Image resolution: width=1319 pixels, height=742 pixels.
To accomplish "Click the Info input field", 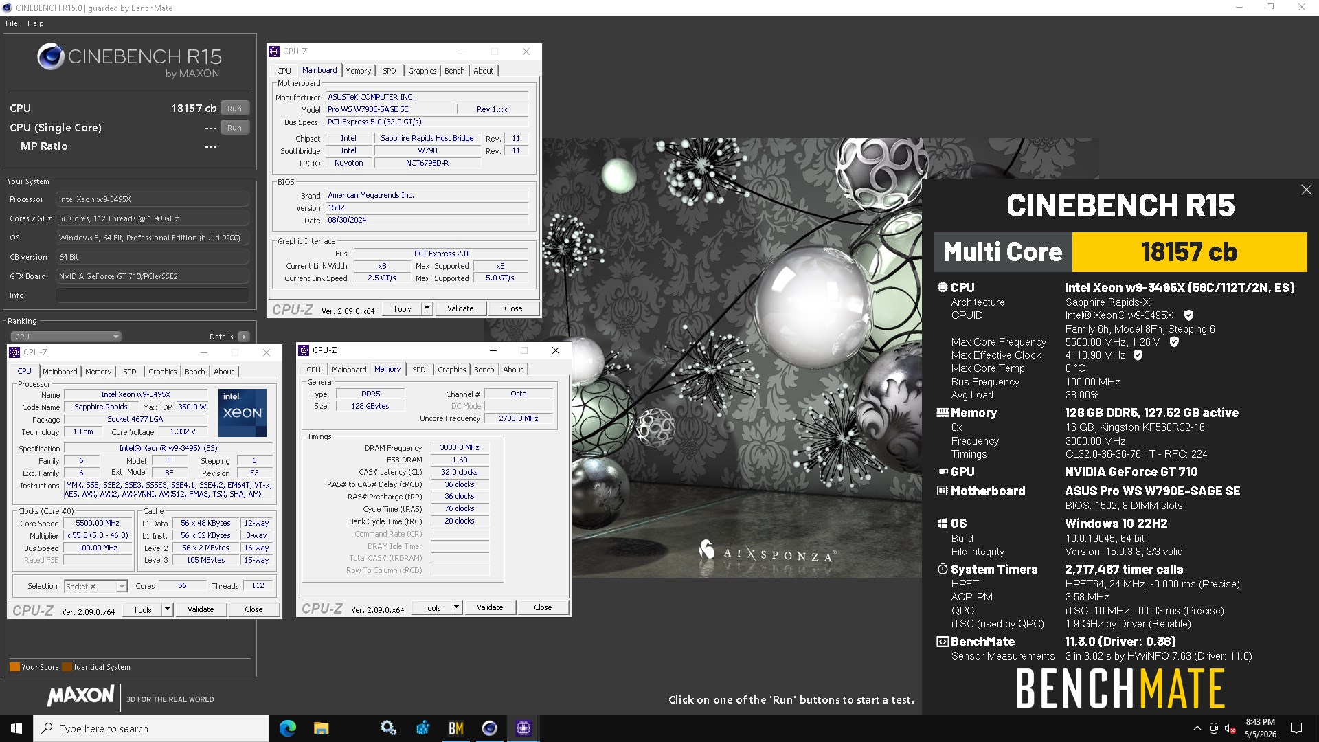I will (x=153, y=295).
